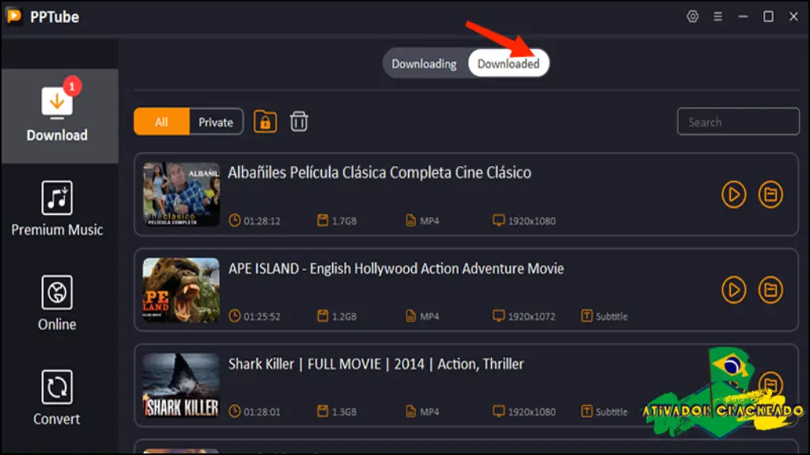Open the Download section in sidebar

pos(60,116)
